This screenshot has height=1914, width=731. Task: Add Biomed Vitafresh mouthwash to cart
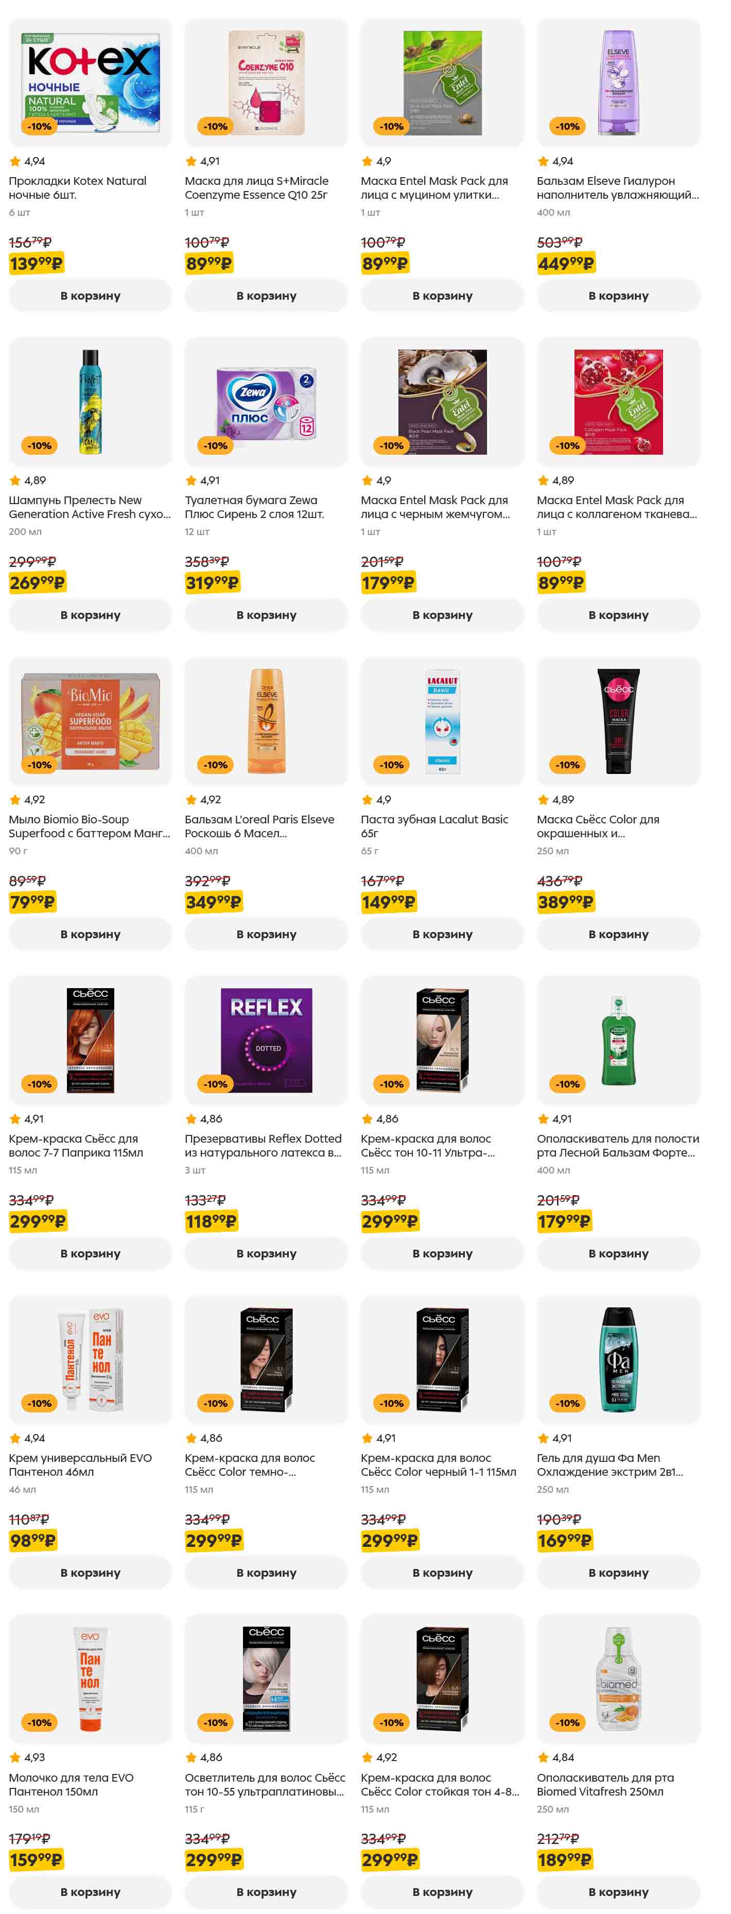(618, 1891)
